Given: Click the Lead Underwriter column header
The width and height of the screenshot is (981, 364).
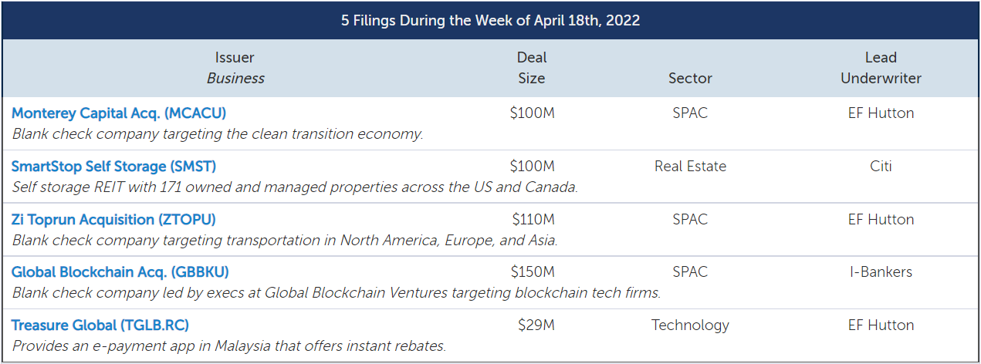Looking at the screenshot, I should point(881,68).
